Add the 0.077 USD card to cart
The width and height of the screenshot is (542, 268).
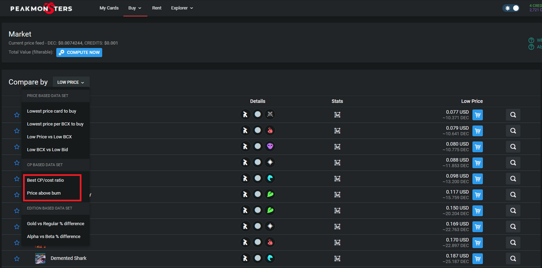coord(478,115)
